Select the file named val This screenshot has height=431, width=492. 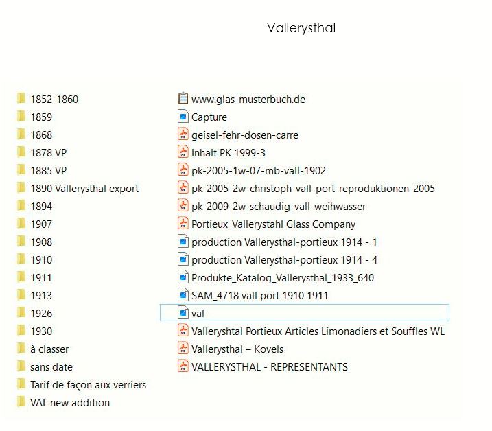click(198, 313)
